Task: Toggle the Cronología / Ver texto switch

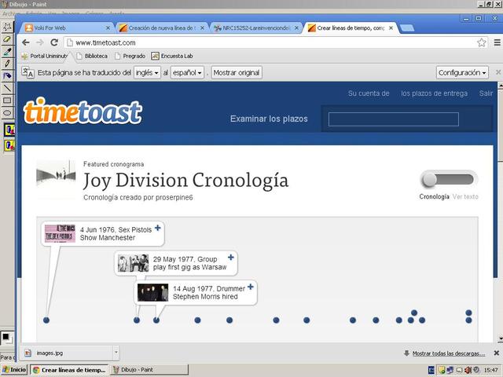Action: tap(449, 179)
